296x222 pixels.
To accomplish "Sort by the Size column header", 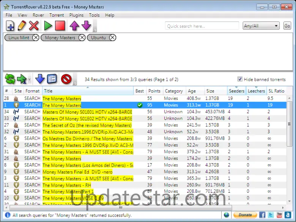I will pos(216,91).
